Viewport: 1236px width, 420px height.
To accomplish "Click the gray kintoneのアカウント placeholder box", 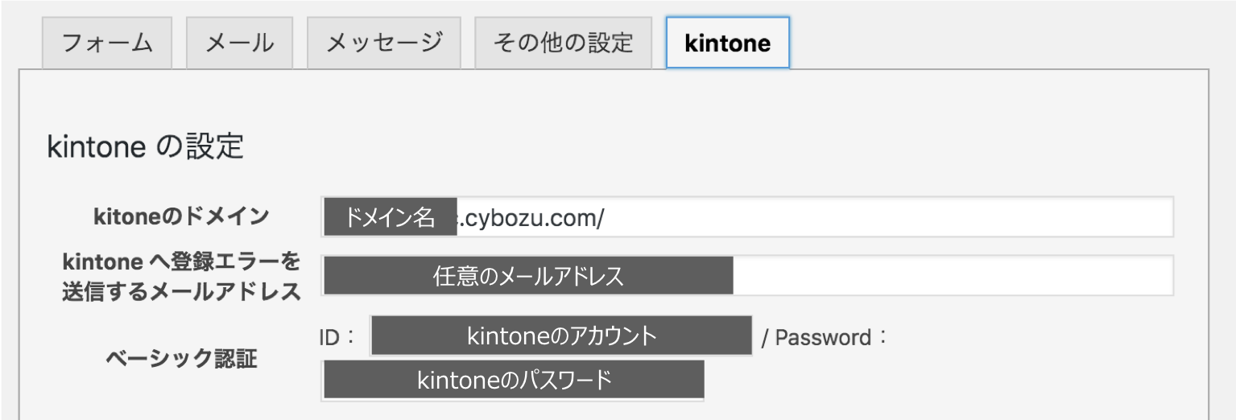I will pyautogui.click(x=561, y=336).
